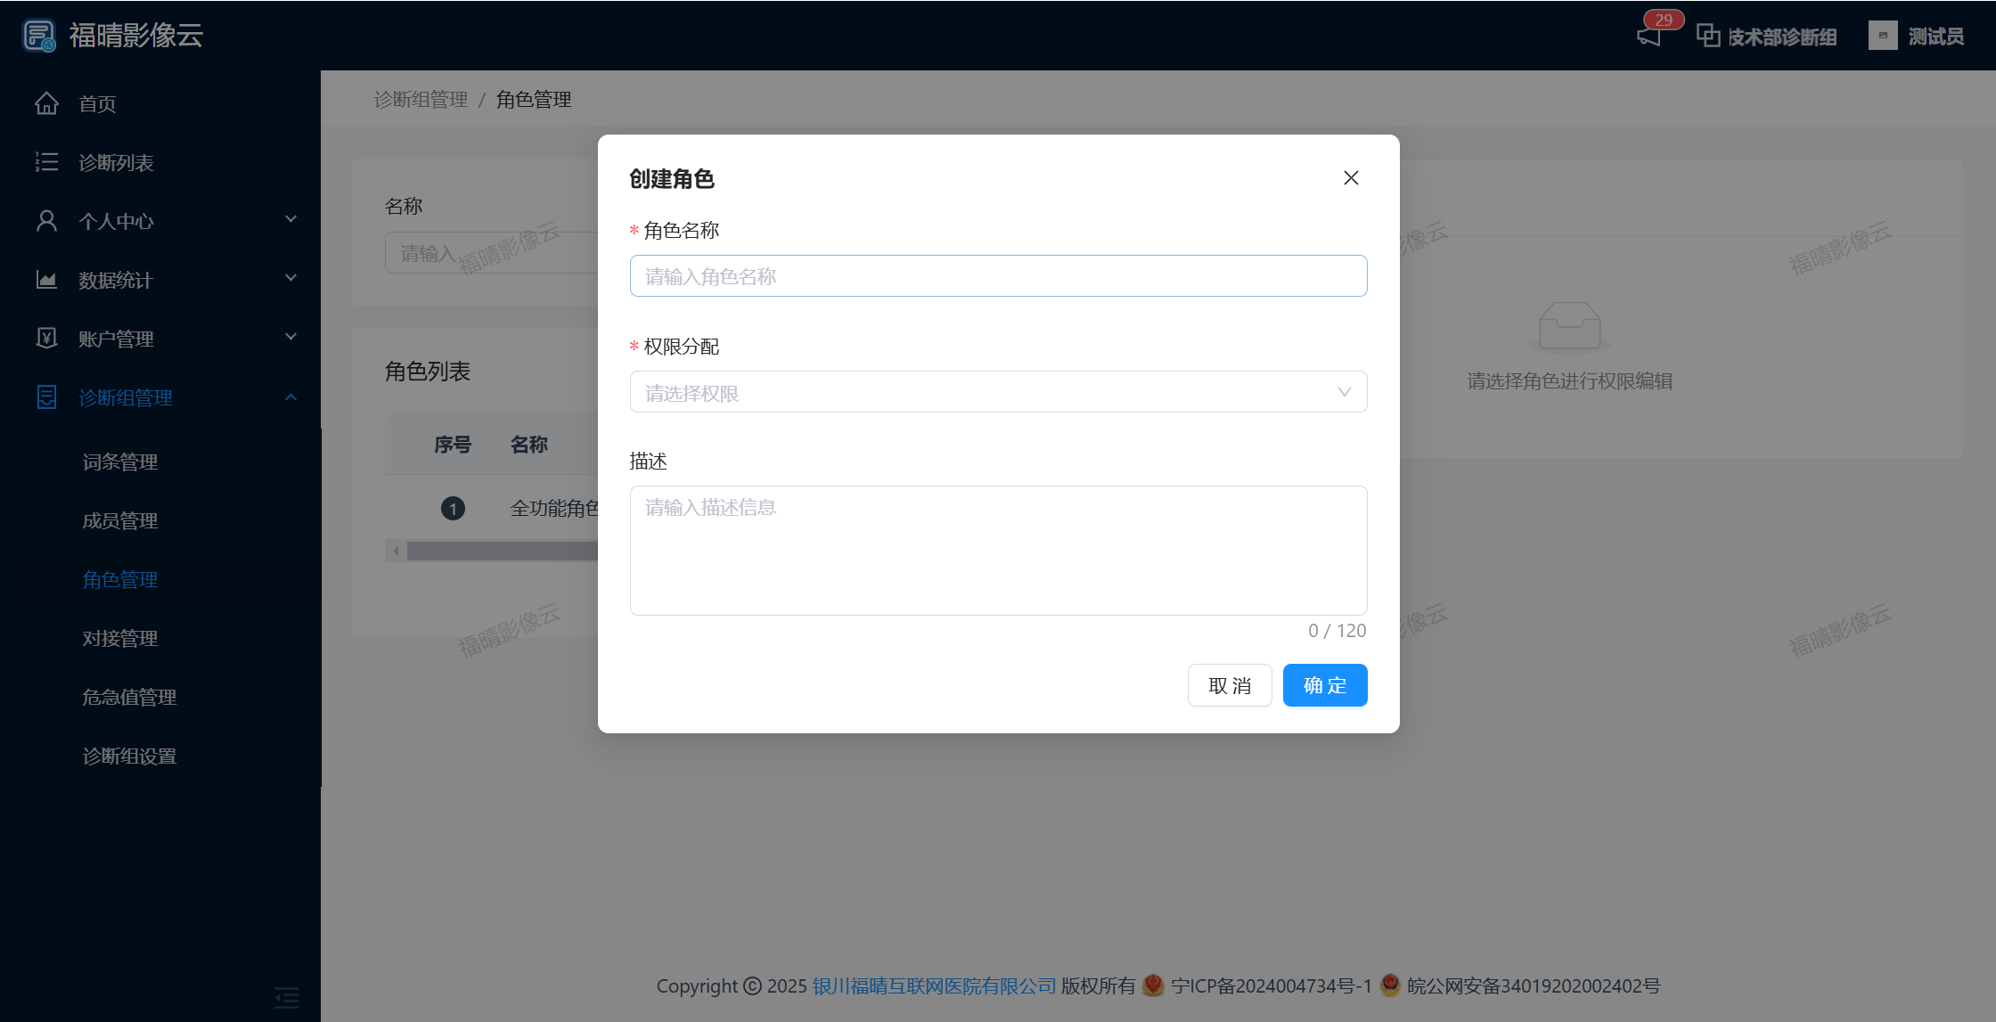
Task: Expand the 个人中心 menu chevron
Action: coord(290,219)
